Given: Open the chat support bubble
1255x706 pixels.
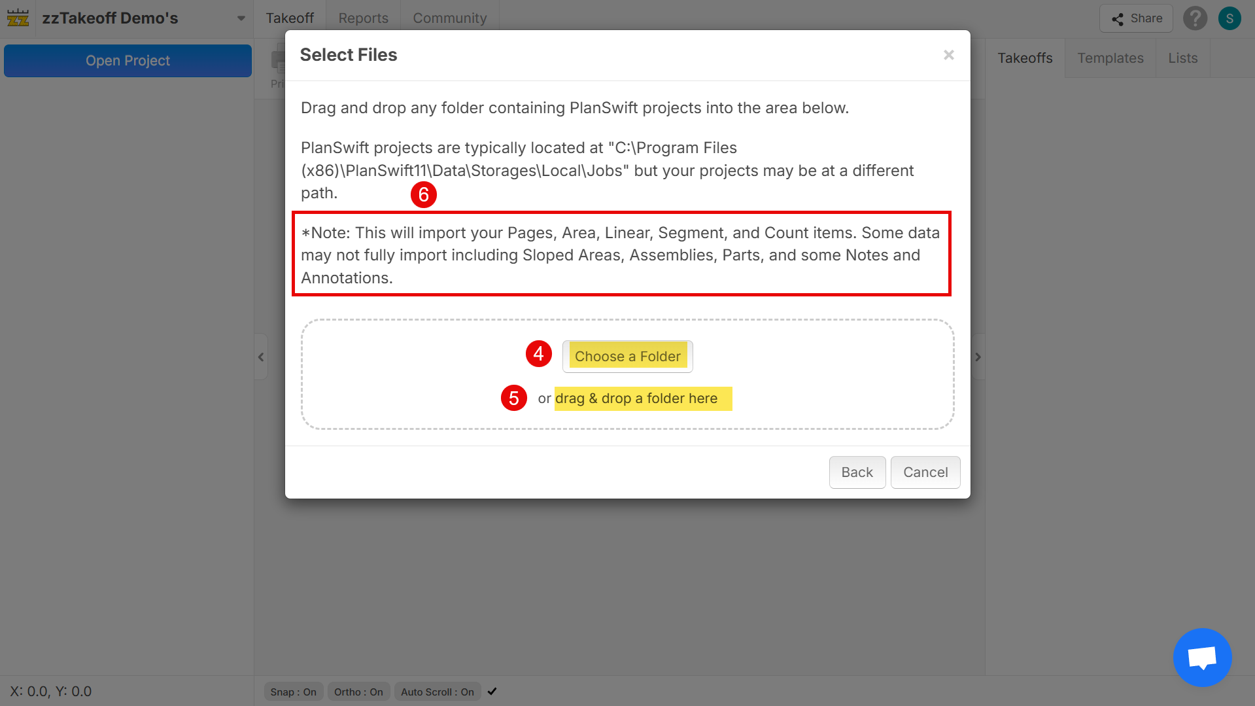Looking at the screenshot, I should [x=1202, y=657].
